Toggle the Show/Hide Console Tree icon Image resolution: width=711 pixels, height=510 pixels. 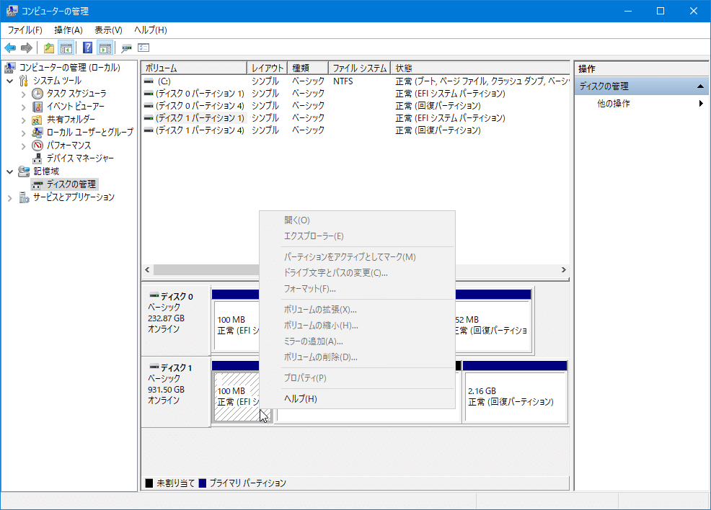click(66, 48)
